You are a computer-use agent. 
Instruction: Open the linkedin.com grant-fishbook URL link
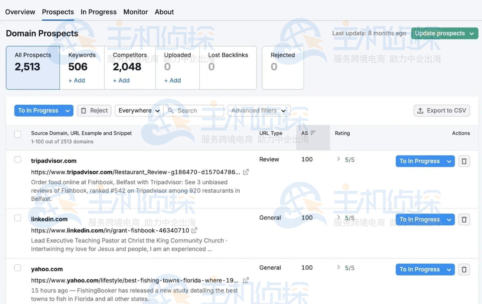point(110,231)
